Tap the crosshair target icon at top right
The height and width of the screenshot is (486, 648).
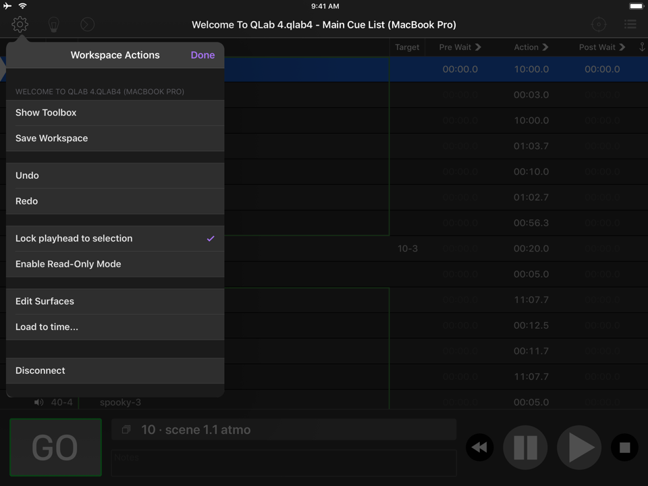click(599, 25)
